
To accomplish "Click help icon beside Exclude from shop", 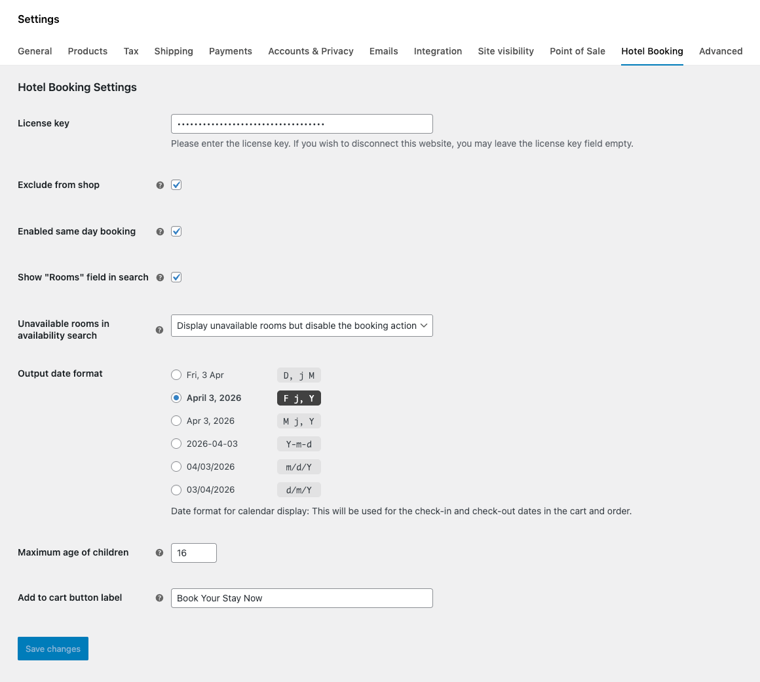I will tap(160, 185).
